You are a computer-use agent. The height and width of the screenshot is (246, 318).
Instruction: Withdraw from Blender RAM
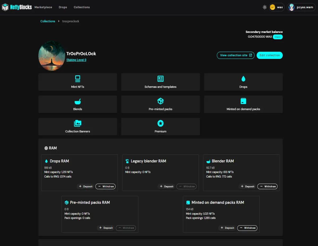pos(267,187)
